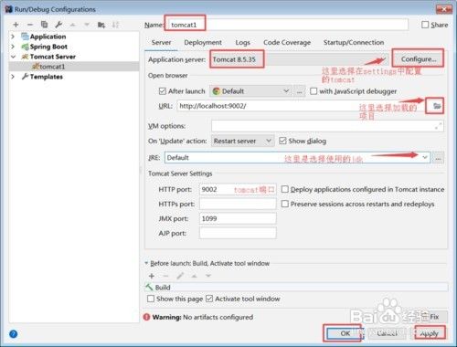This screenshot has width=457, height=347.
Task: Click the Apply button
Action: [429, 333]
